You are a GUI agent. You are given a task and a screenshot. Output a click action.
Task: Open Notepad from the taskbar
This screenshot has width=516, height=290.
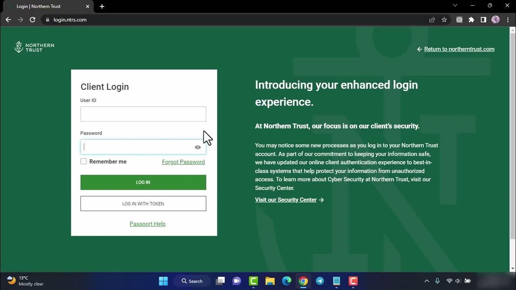pyautogui.click(x=337, y=281)
